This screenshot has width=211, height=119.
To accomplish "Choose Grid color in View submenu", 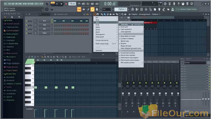I will tap(131, 25).
